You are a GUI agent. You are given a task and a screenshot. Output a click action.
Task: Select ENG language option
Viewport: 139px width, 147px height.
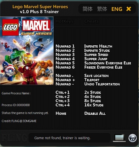pos(117,9)
